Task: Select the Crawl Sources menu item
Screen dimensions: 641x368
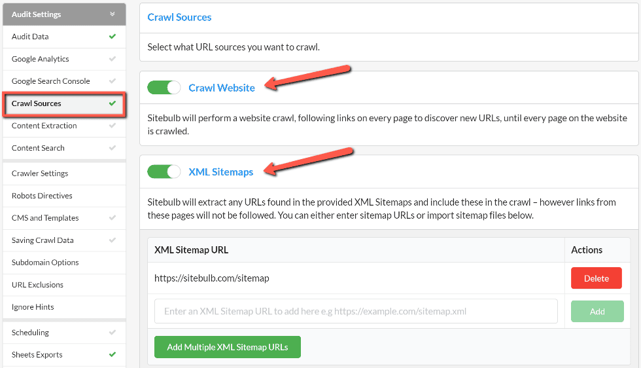Action: (64, 103)
